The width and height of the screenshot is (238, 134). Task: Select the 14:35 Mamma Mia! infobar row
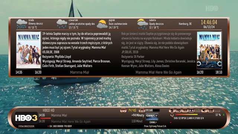click(x=91, y=115)
